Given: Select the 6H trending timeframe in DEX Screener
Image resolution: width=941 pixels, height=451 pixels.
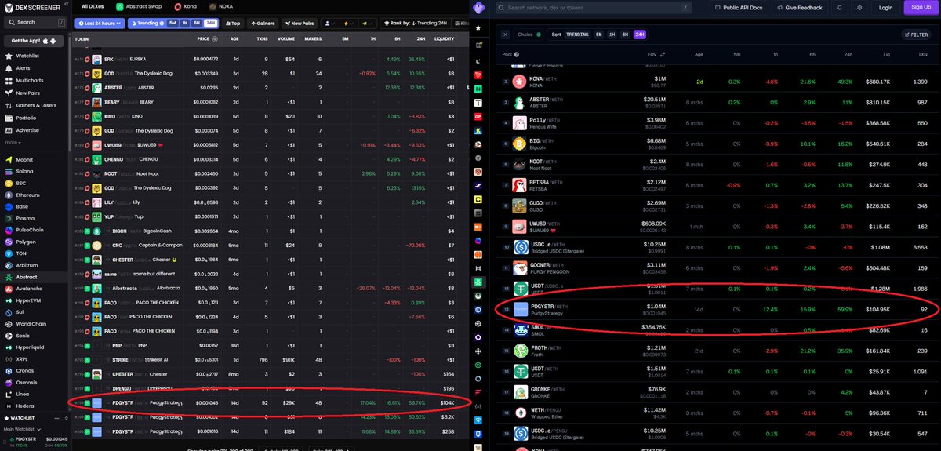Looking at the screenshot, I should point(197,23).
